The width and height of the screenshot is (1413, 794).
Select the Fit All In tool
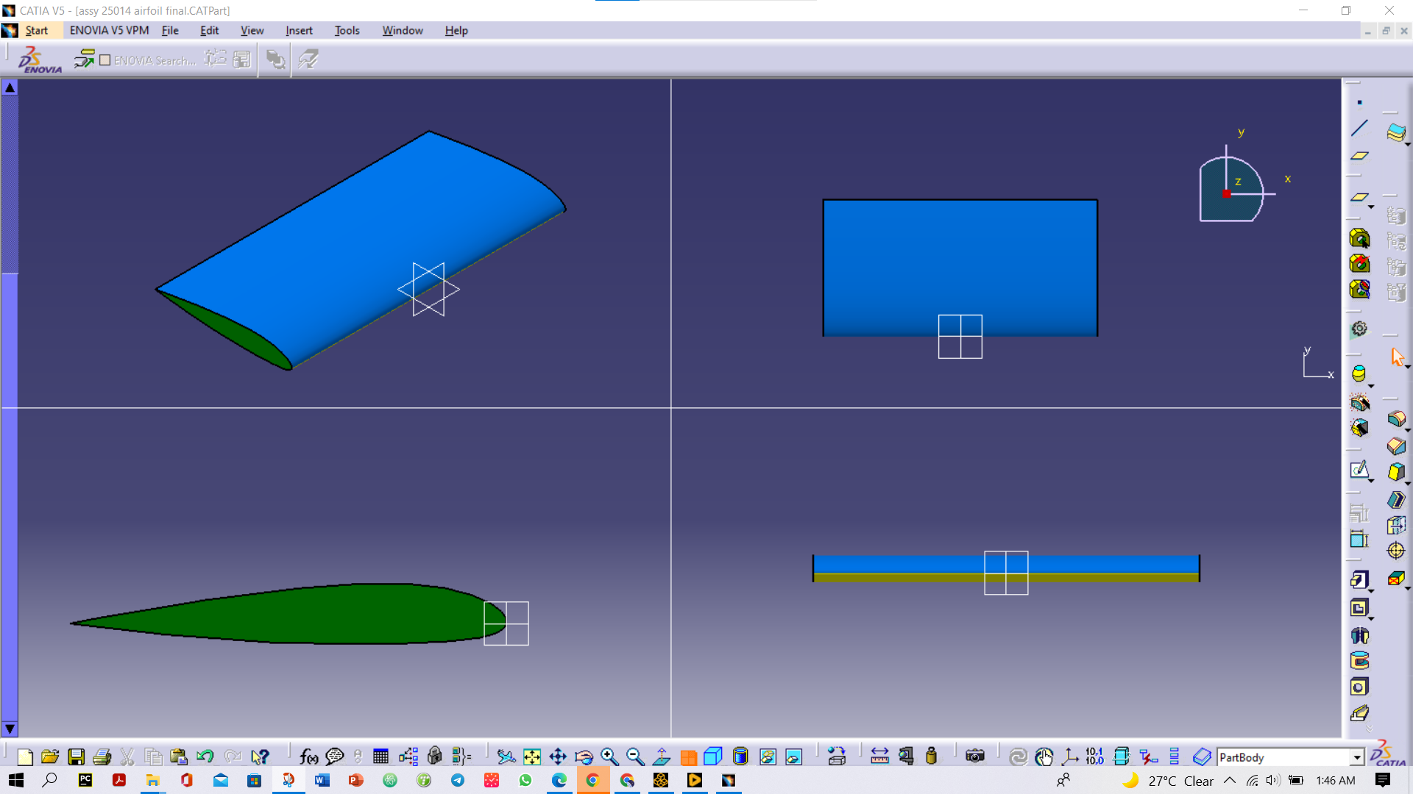coord(532,757)
